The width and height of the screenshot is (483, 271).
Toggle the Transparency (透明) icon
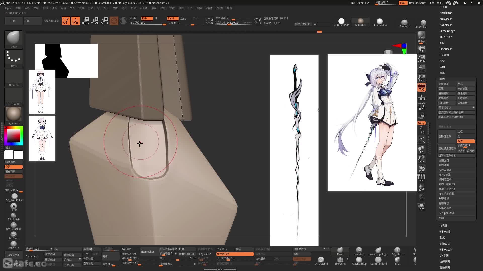coord(421,187)
